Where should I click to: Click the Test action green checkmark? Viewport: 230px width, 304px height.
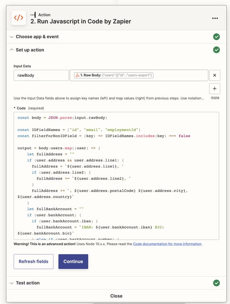(x=216, y=283)
